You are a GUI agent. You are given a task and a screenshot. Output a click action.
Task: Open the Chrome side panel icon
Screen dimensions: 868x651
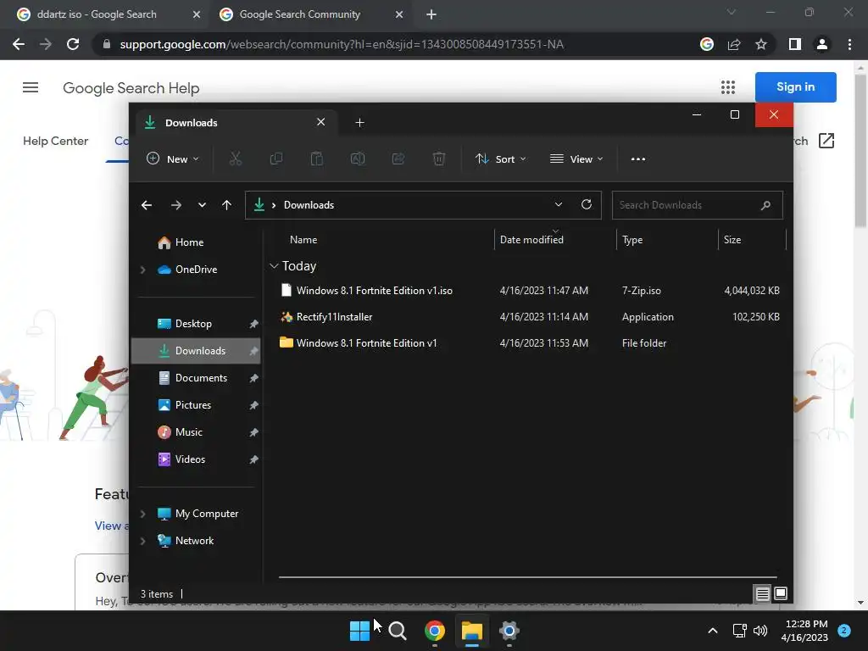(x=795, y=44)
